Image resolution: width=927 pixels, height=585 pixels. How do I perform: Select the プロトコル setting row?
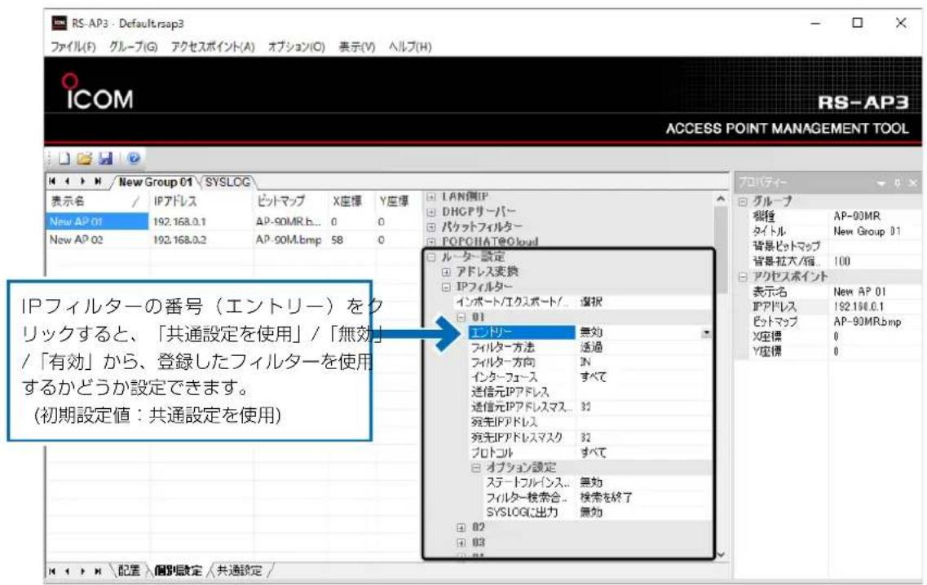coord(590,453)
